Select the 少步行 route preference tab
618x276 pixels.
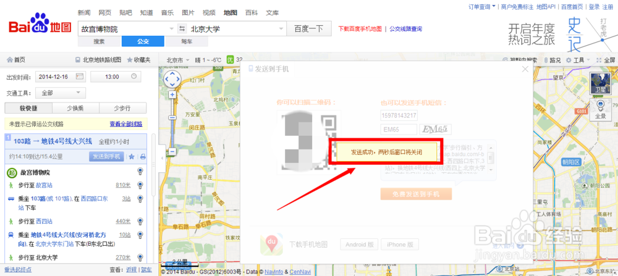tap(122, 108)
